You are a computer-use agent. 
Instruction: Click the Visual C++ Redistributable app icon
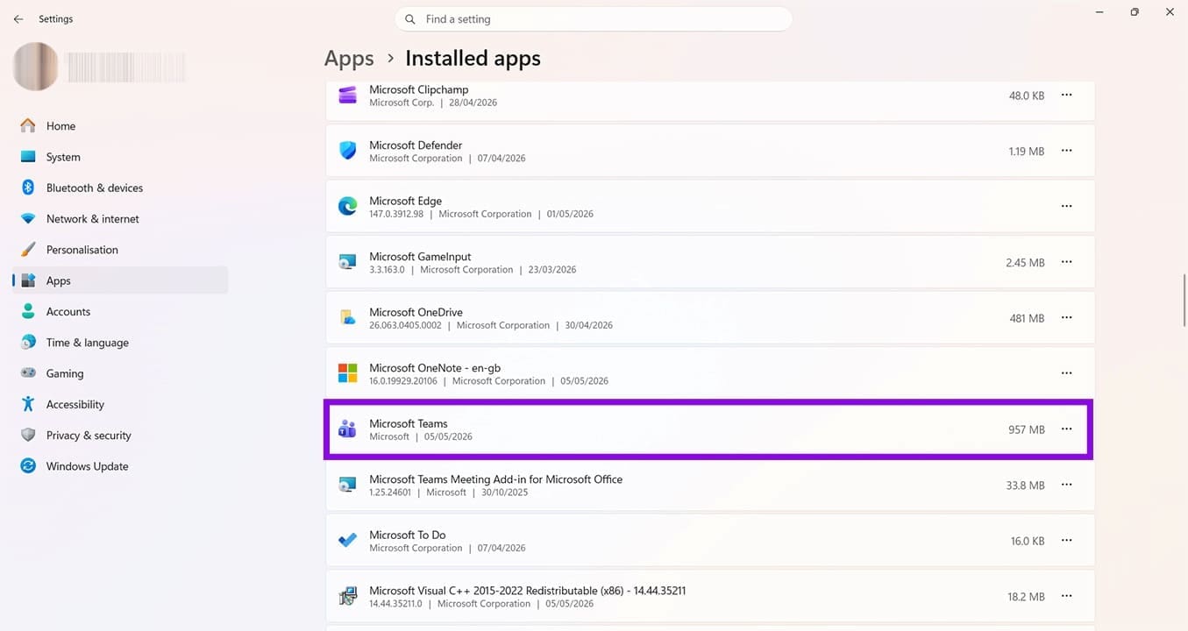(348, 597)
